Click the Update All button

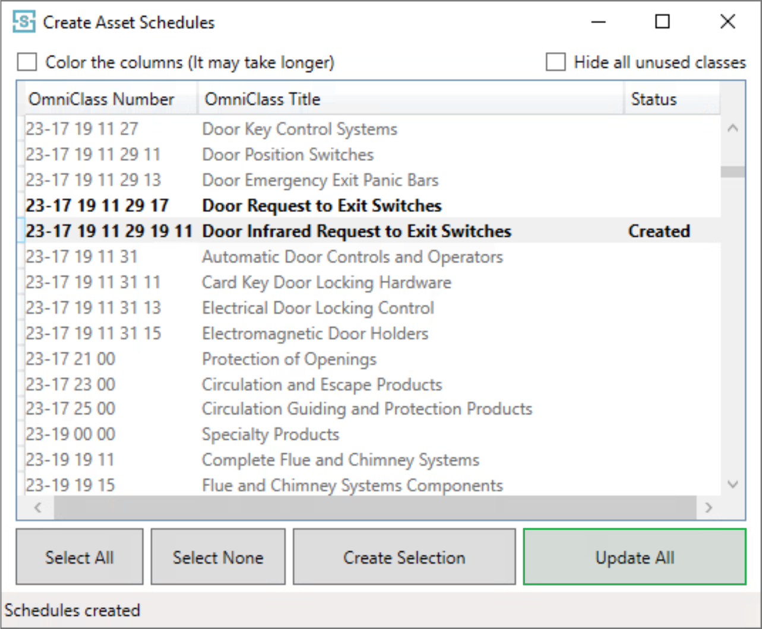tap(634, 557)
